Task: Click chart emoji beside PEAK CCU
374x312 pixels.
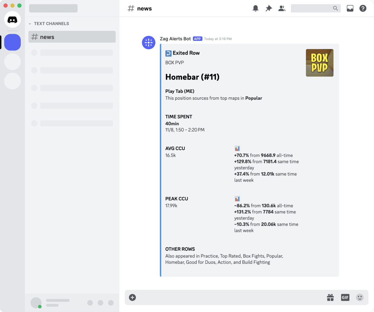Action: point(237,199)
